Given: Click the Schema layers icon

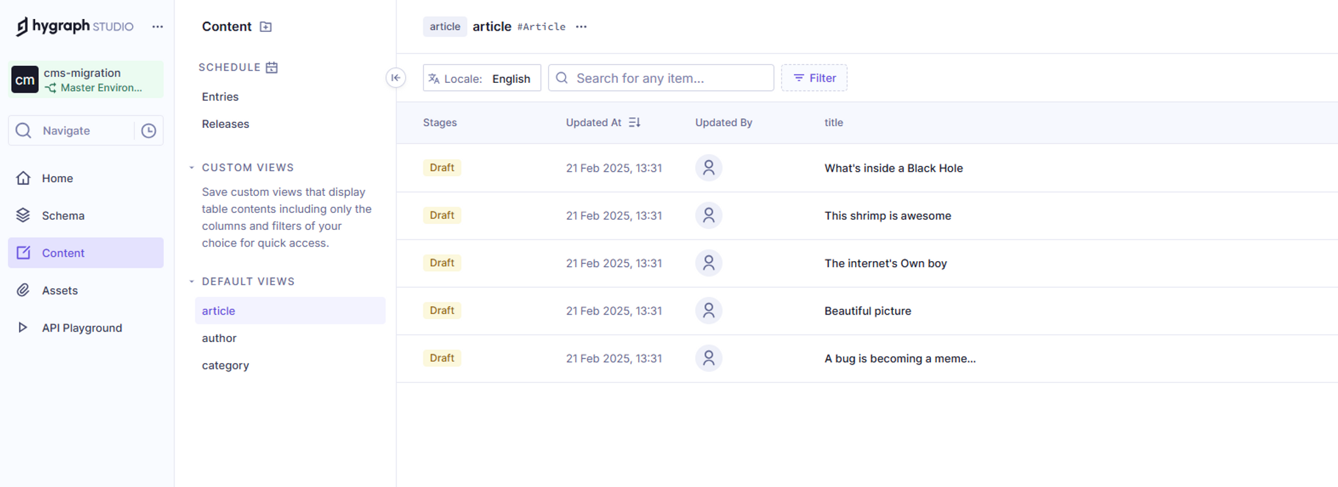Looking at the screenshot, I should coord(24,215).
